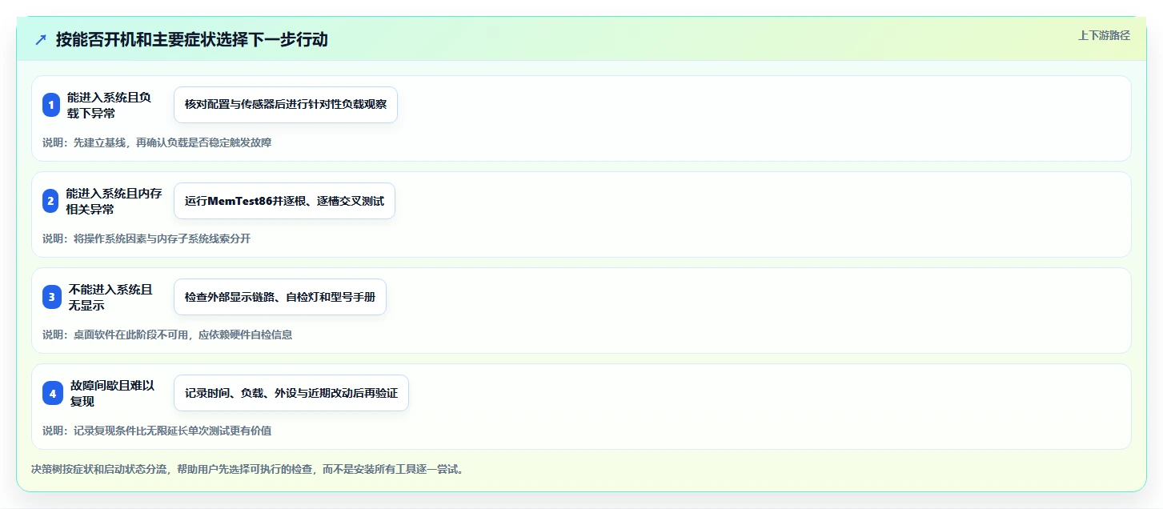The width and height of the screenshot is (1163, 509).
Task: Select step badge number 2
Action: coord(51,201)
